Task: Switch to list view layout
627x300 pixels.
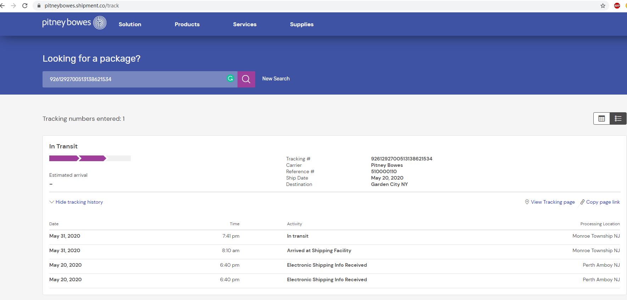Action: click(618, 119)
